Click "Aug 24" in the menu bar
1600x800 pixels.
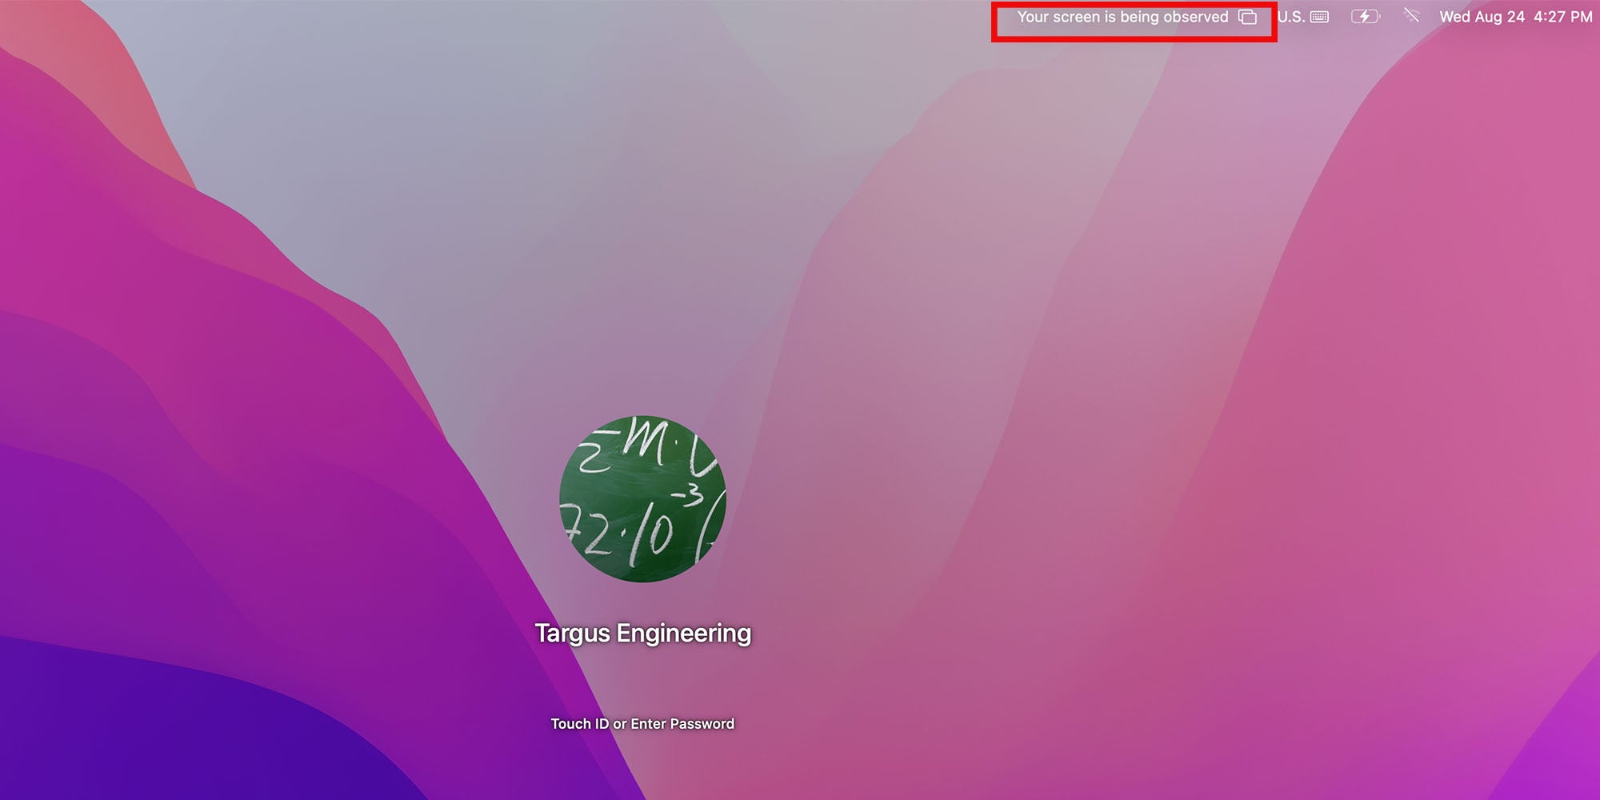pos(1500,17)
